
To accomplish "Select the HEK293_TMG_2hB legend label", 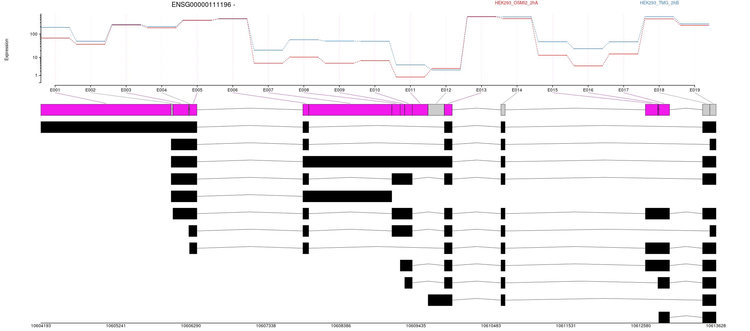I will coord(659,3).
